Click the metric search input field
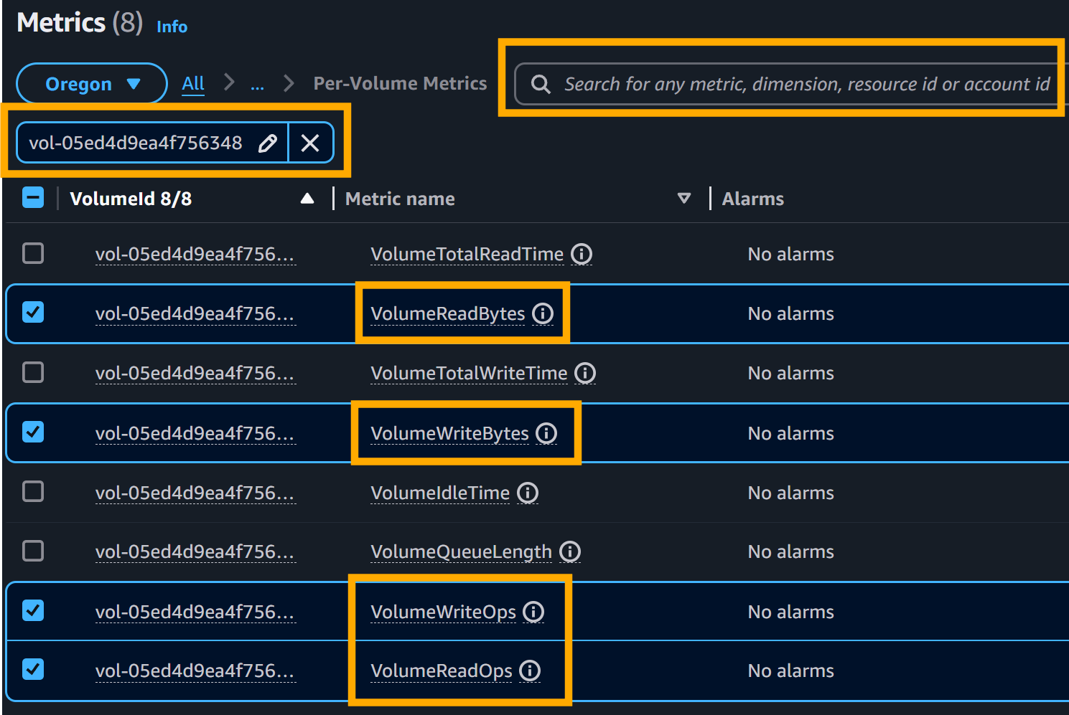This screenshot has width=1069, height=715. (x=793, y=84)
